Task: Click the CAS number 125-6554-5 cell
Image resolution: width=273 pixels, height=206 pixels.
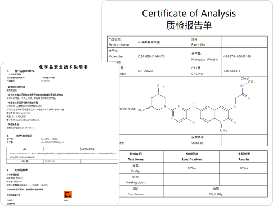Action: (244, 71)
